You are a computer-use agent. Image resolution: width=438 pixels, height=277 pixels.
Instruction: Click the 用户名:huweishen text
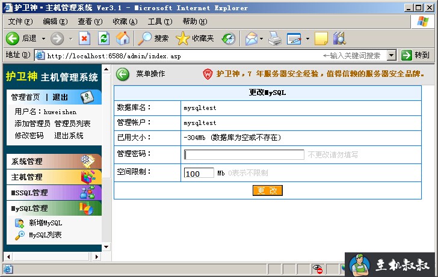click(x=46, y=112)
